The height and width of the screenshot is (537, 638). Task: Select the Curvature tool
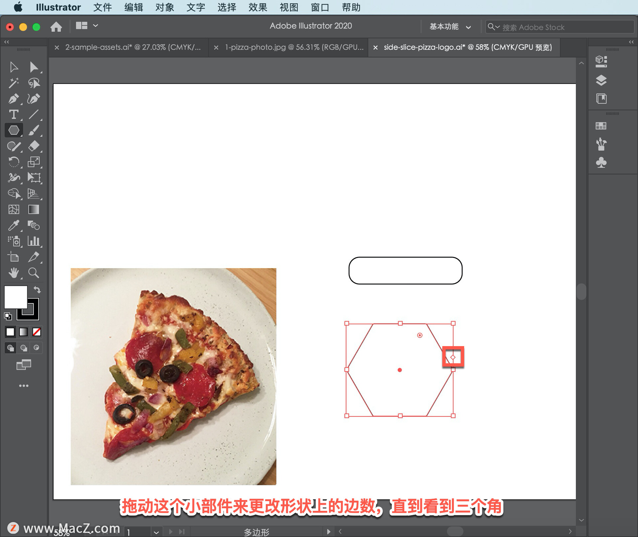pyautogui.click(x=34, y=99)
